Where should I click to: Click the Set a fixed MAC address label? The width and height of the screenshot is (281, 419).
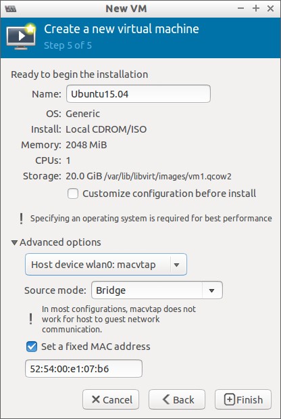(96, 347)
